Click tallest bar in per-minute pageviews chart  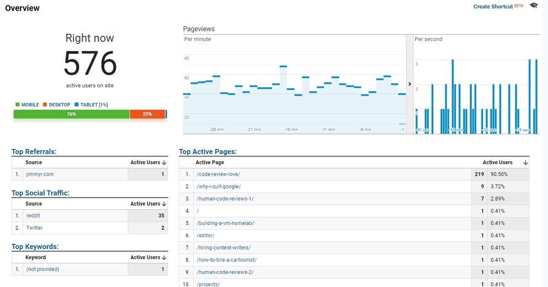click(283, 68)
